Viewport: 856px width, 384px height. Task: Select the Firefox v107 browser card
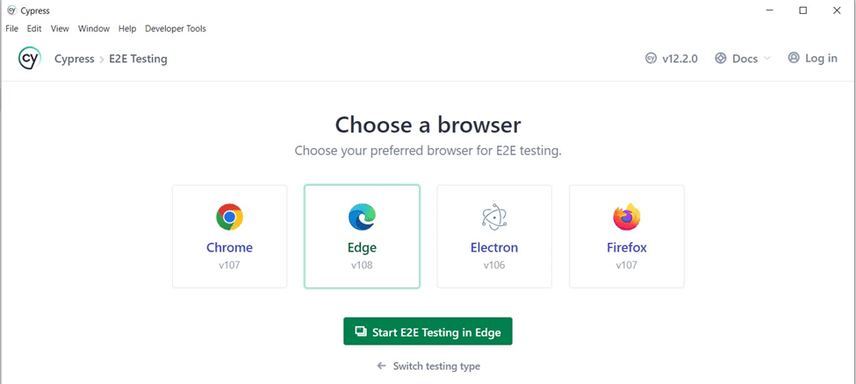[x=626, y=236]
